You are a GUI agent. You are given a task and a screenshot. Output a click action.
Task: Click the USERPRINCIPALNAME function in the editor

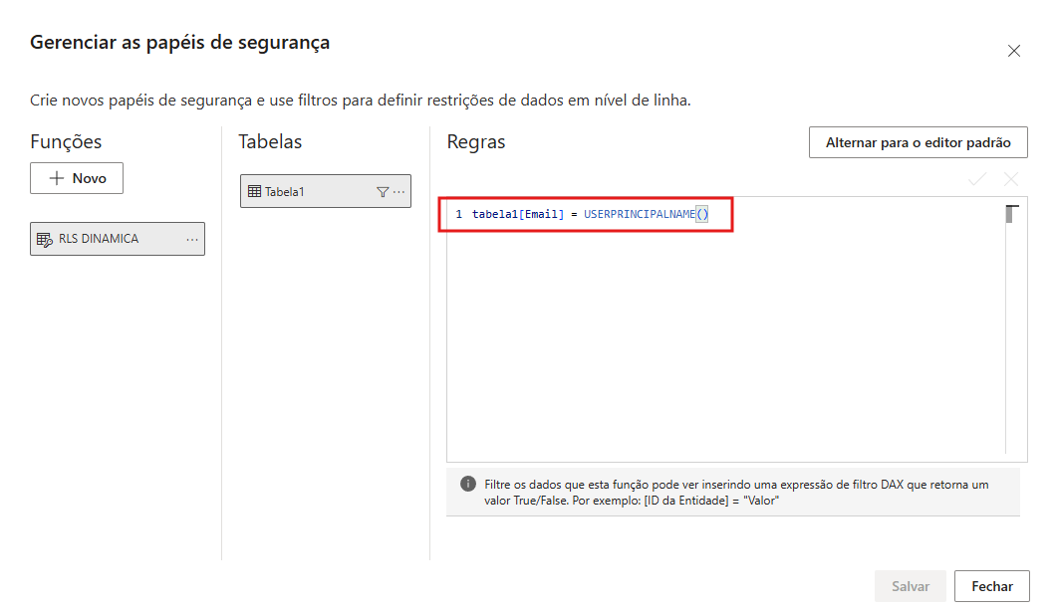coord(639,215)
